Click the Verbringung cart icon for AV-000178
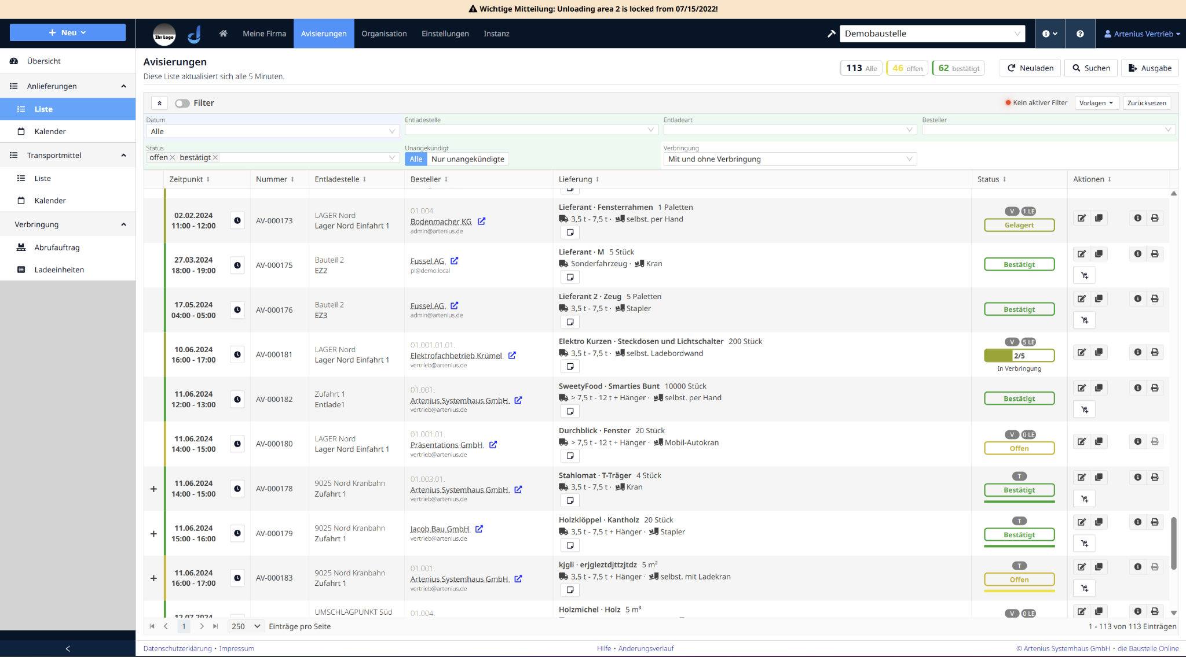The image size is (1186, 657). point(1084,499)
